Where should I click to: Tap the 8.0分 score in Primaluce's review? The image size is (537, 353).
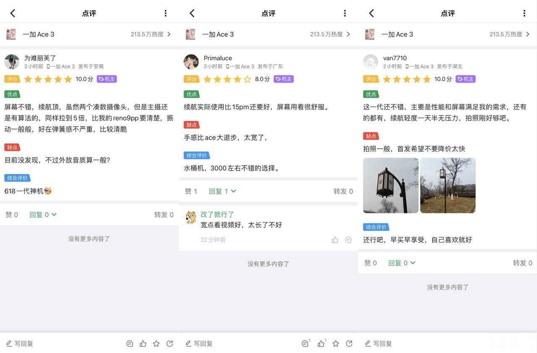coord(262,79)
